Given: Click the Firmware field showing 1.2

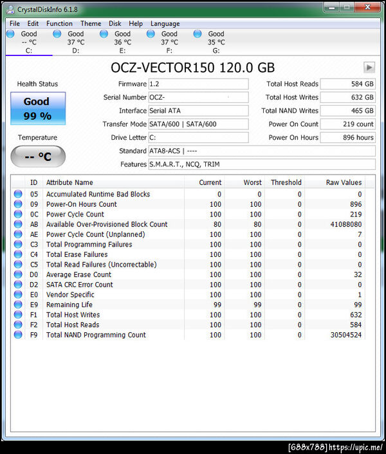Looking at the screenshot, I should (199, 84).
